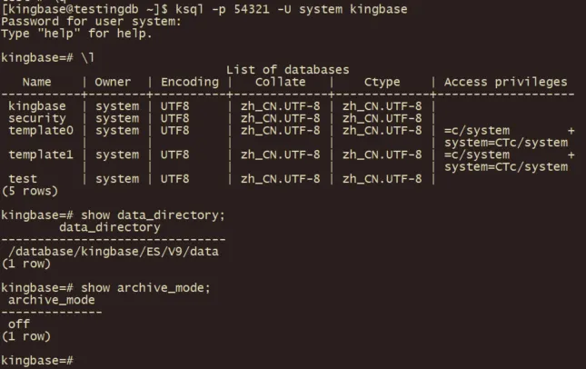Click the Ctype column header
Viewport: 586px width, 369px height.
(x=382, y=82)
